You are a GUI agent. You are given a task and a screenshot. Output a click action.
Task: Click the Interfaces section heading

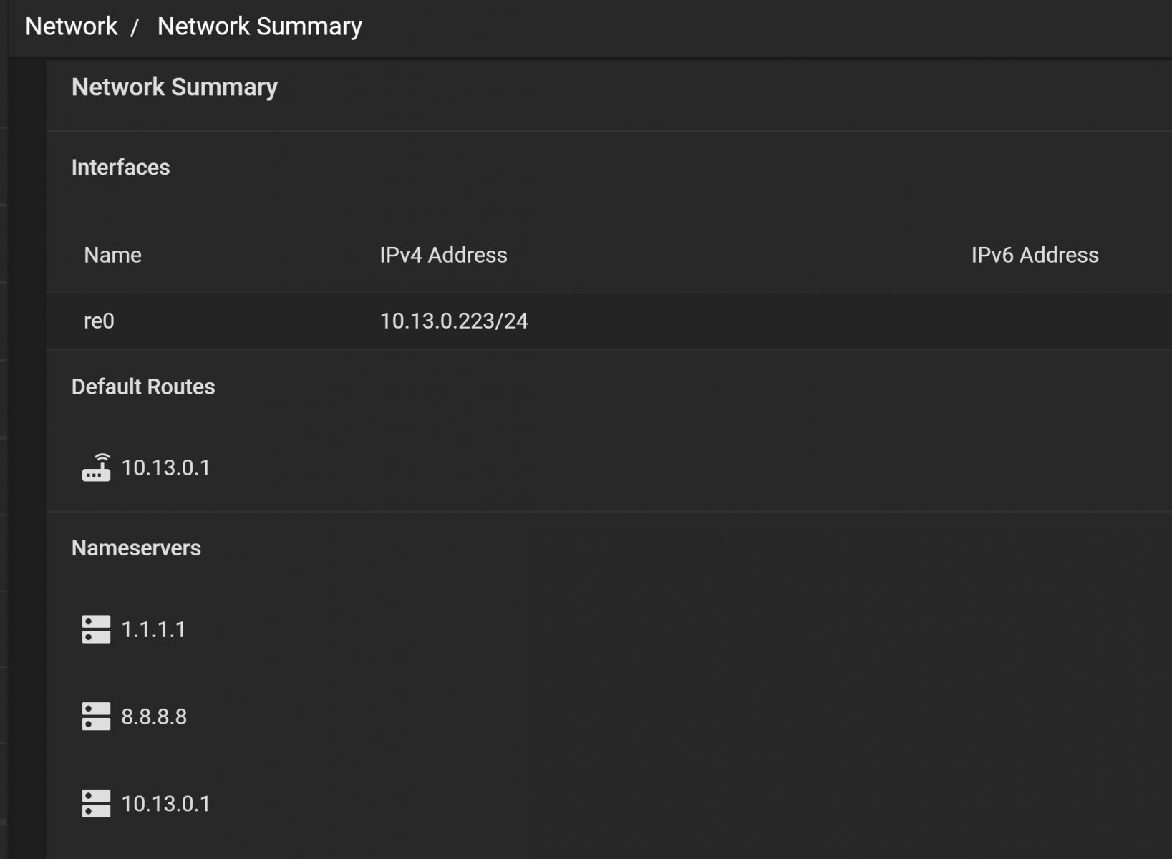pyautogui.click(x=120, y=168)
